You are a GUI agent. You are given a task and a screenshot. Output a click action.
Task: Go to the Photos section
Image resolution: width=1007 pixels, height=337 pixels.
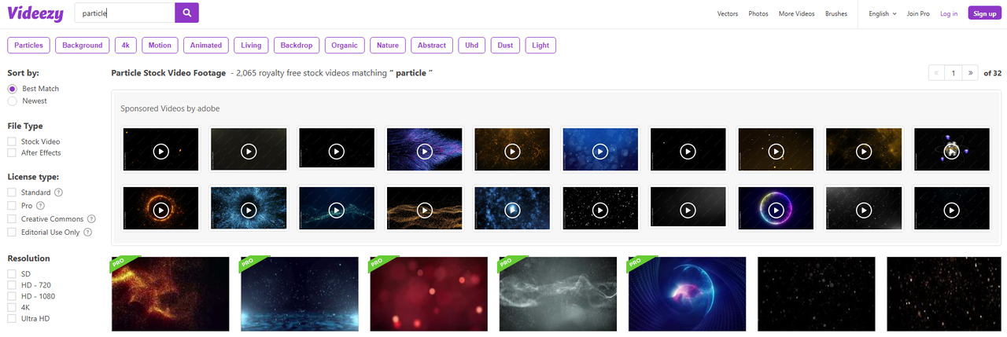758,13
